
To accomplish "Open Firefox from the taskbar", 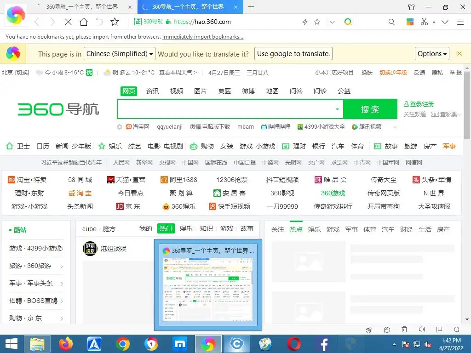I will 66,344.
